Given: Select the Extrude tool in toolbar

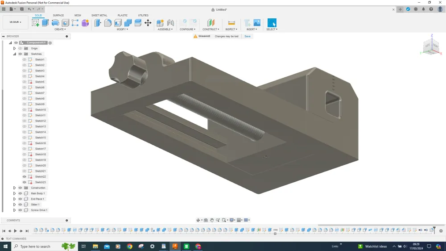Looking at the screenshot, I should (45, 23).
